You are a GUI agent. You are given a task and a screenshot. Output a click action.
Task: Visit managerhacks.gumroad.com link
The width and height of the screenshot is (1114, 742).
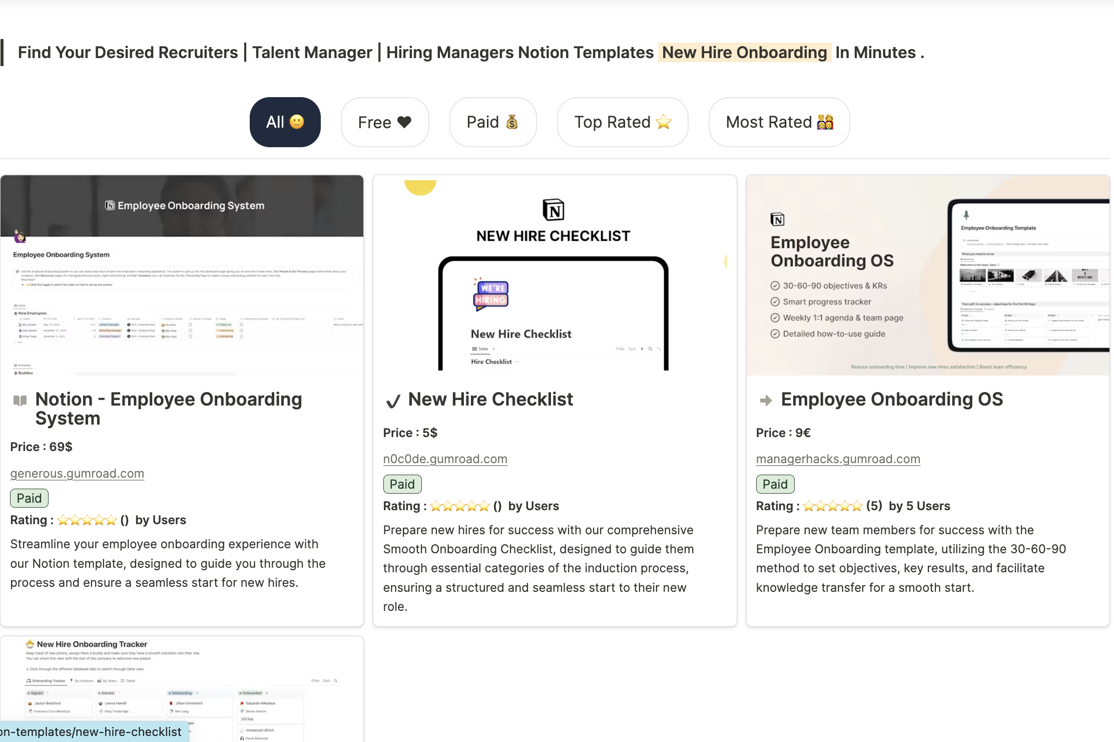838,459
